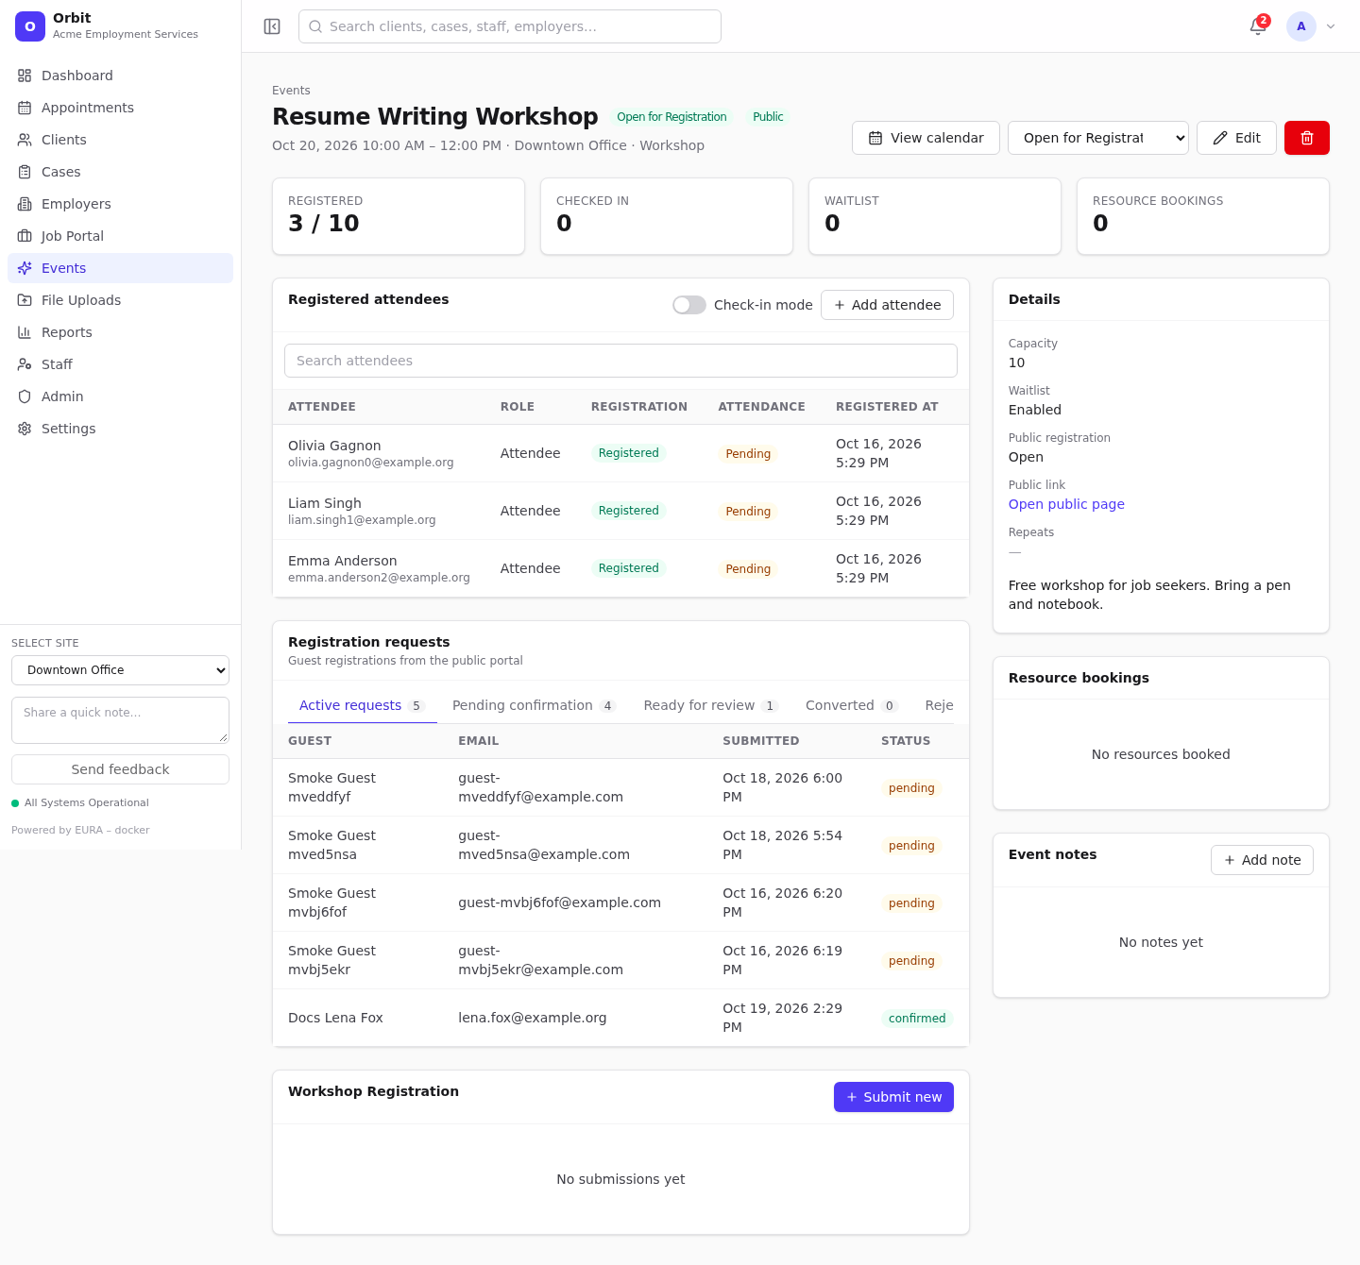Viewport: 1360px width, 1265px height.
Task: Focus the Search attendees field
Action: (620, 361)
